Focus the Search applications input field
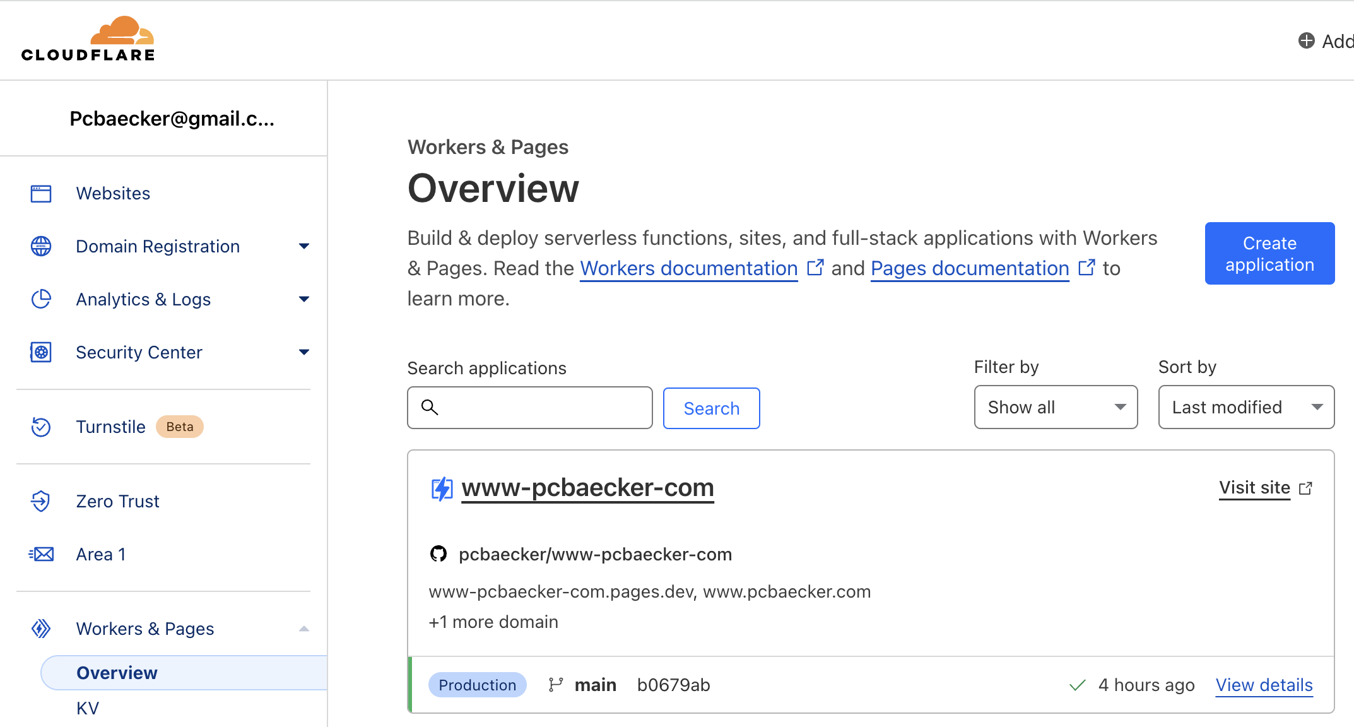Image resolution: width=1354 pixels, height=727 pixels. click(529, 408)
